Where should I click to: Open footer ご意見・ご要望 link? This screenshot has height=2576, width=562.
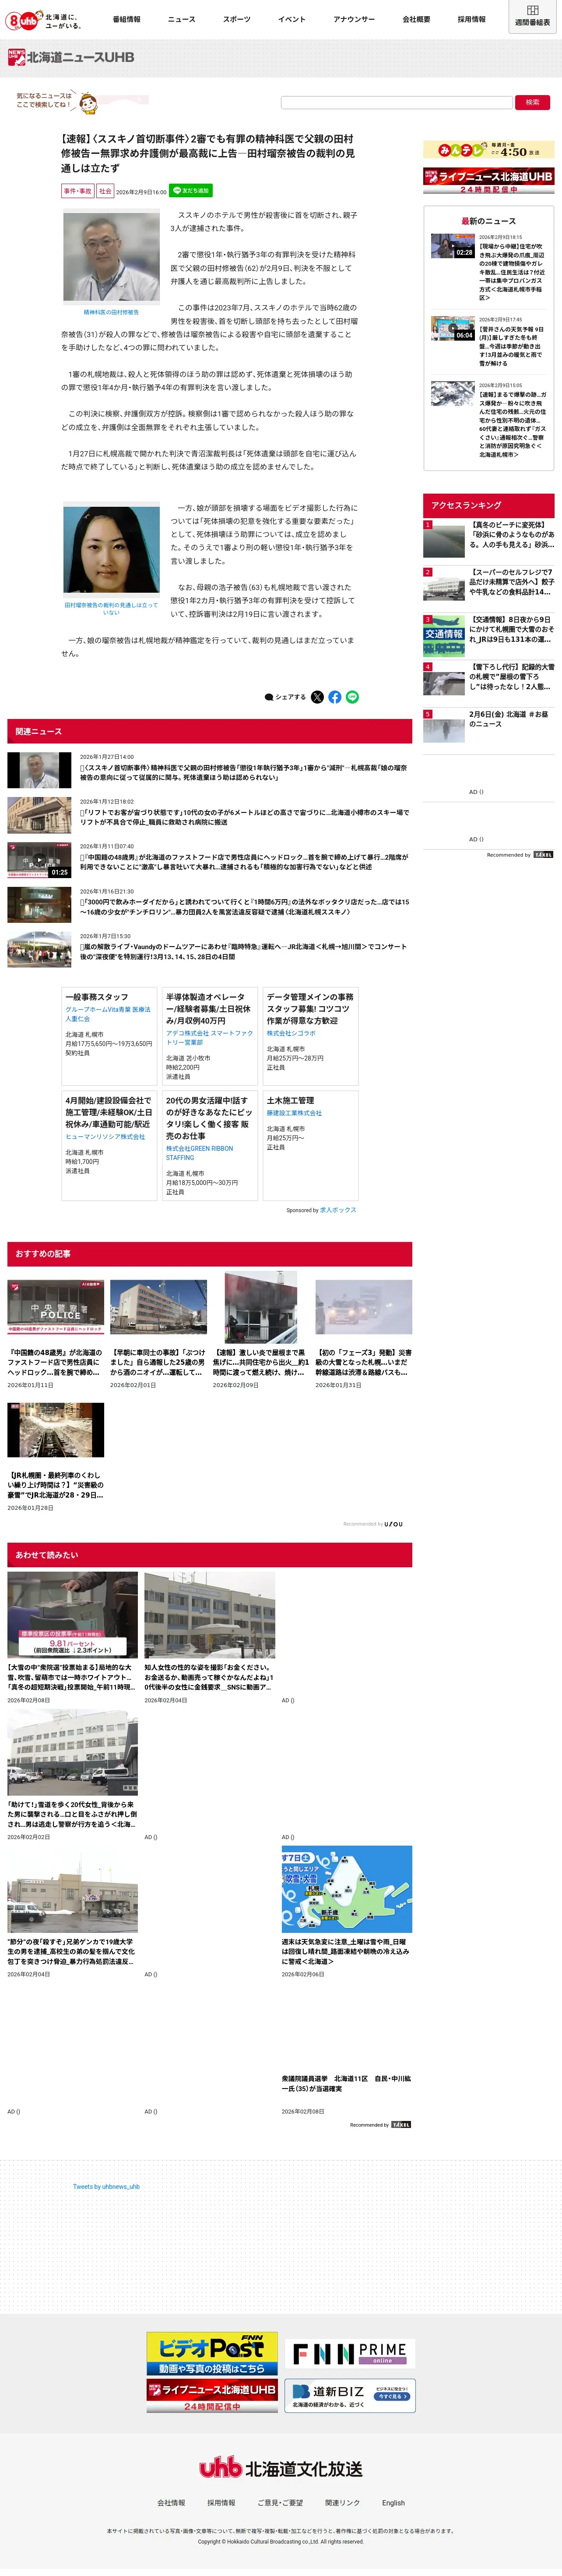tap(280, 2502)
